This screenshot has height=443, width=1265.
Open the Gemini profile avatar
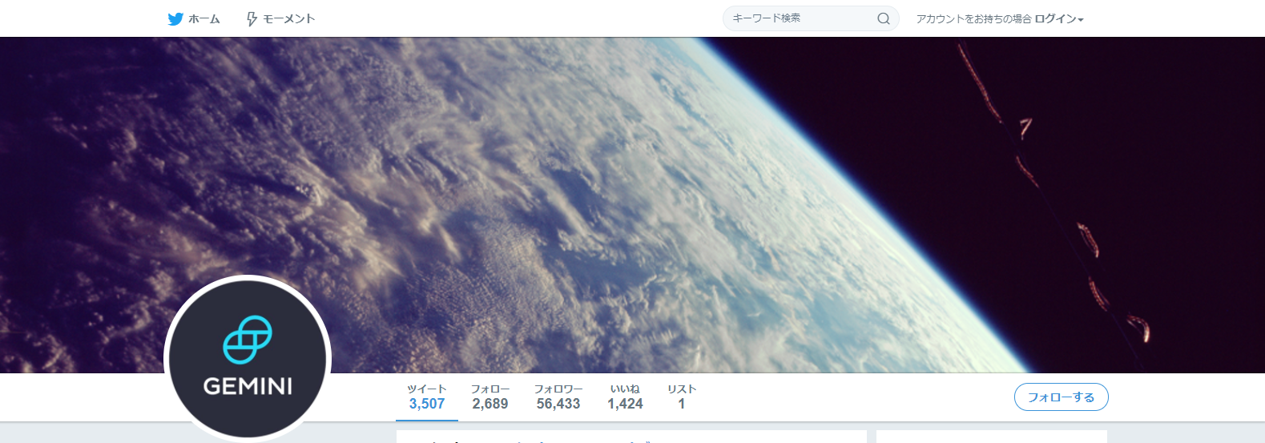click(x=248, y=358)
